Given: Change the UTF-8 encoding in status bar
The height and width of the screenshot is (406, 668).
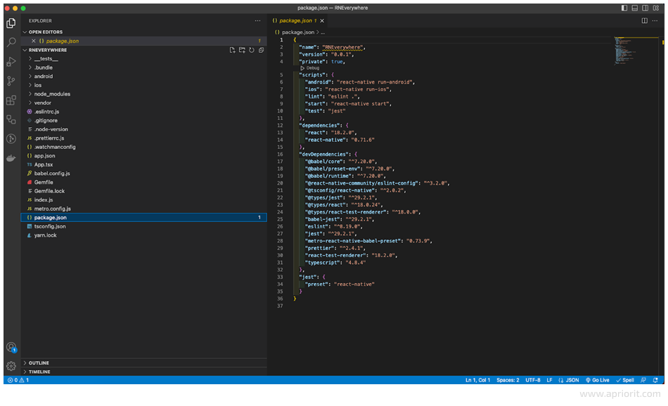Looking at the screenshot, I should coord(533,380).
